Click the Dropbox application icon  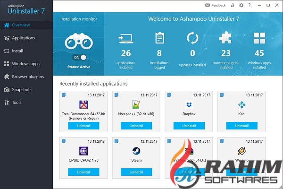[189, 105]
